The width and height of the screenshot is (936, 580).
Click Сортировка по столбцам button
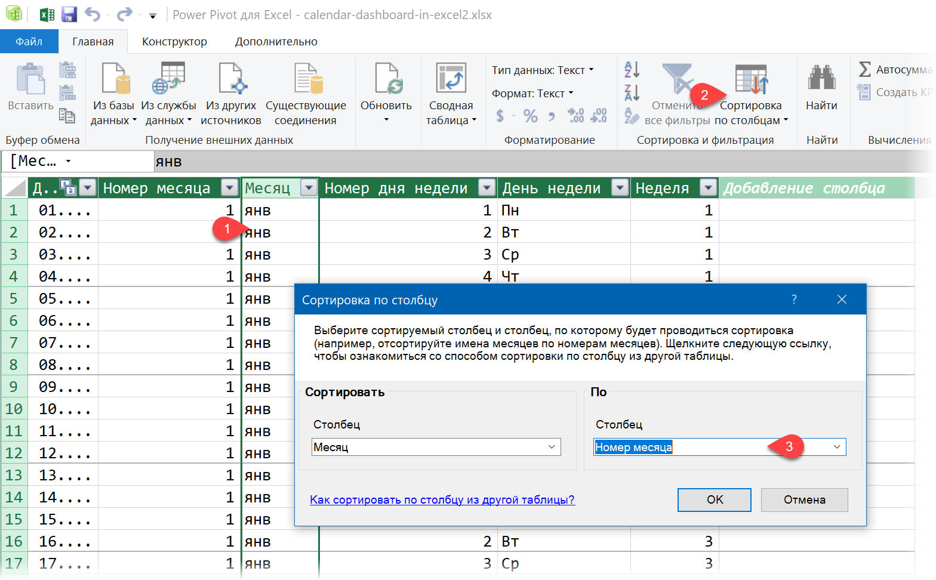tap(751, 95)
